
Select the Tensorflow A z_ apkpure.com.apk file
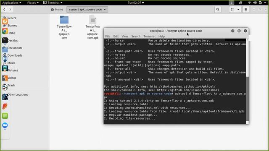93,27
